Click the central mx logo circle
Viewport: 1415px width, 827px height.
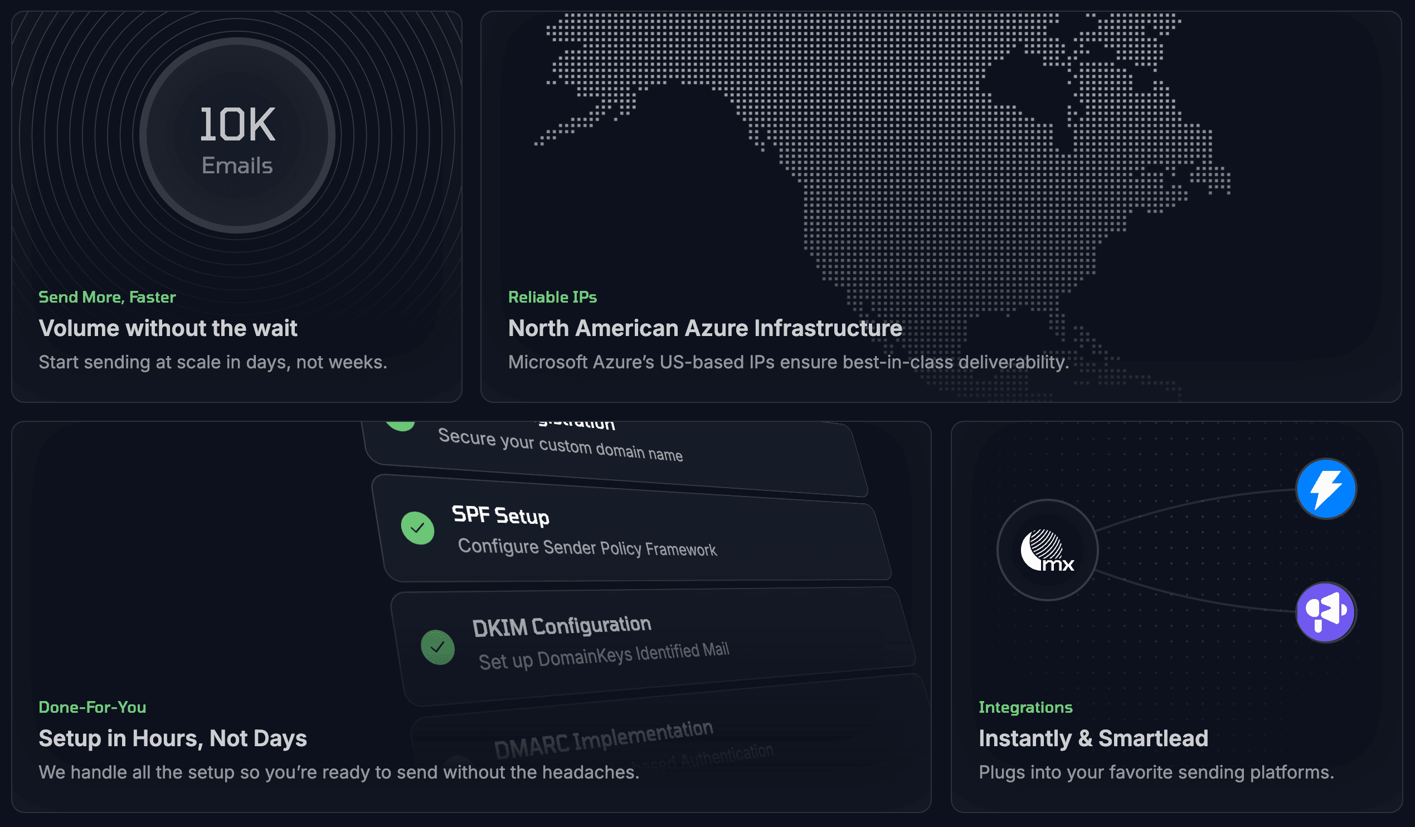pos(1047,549)
